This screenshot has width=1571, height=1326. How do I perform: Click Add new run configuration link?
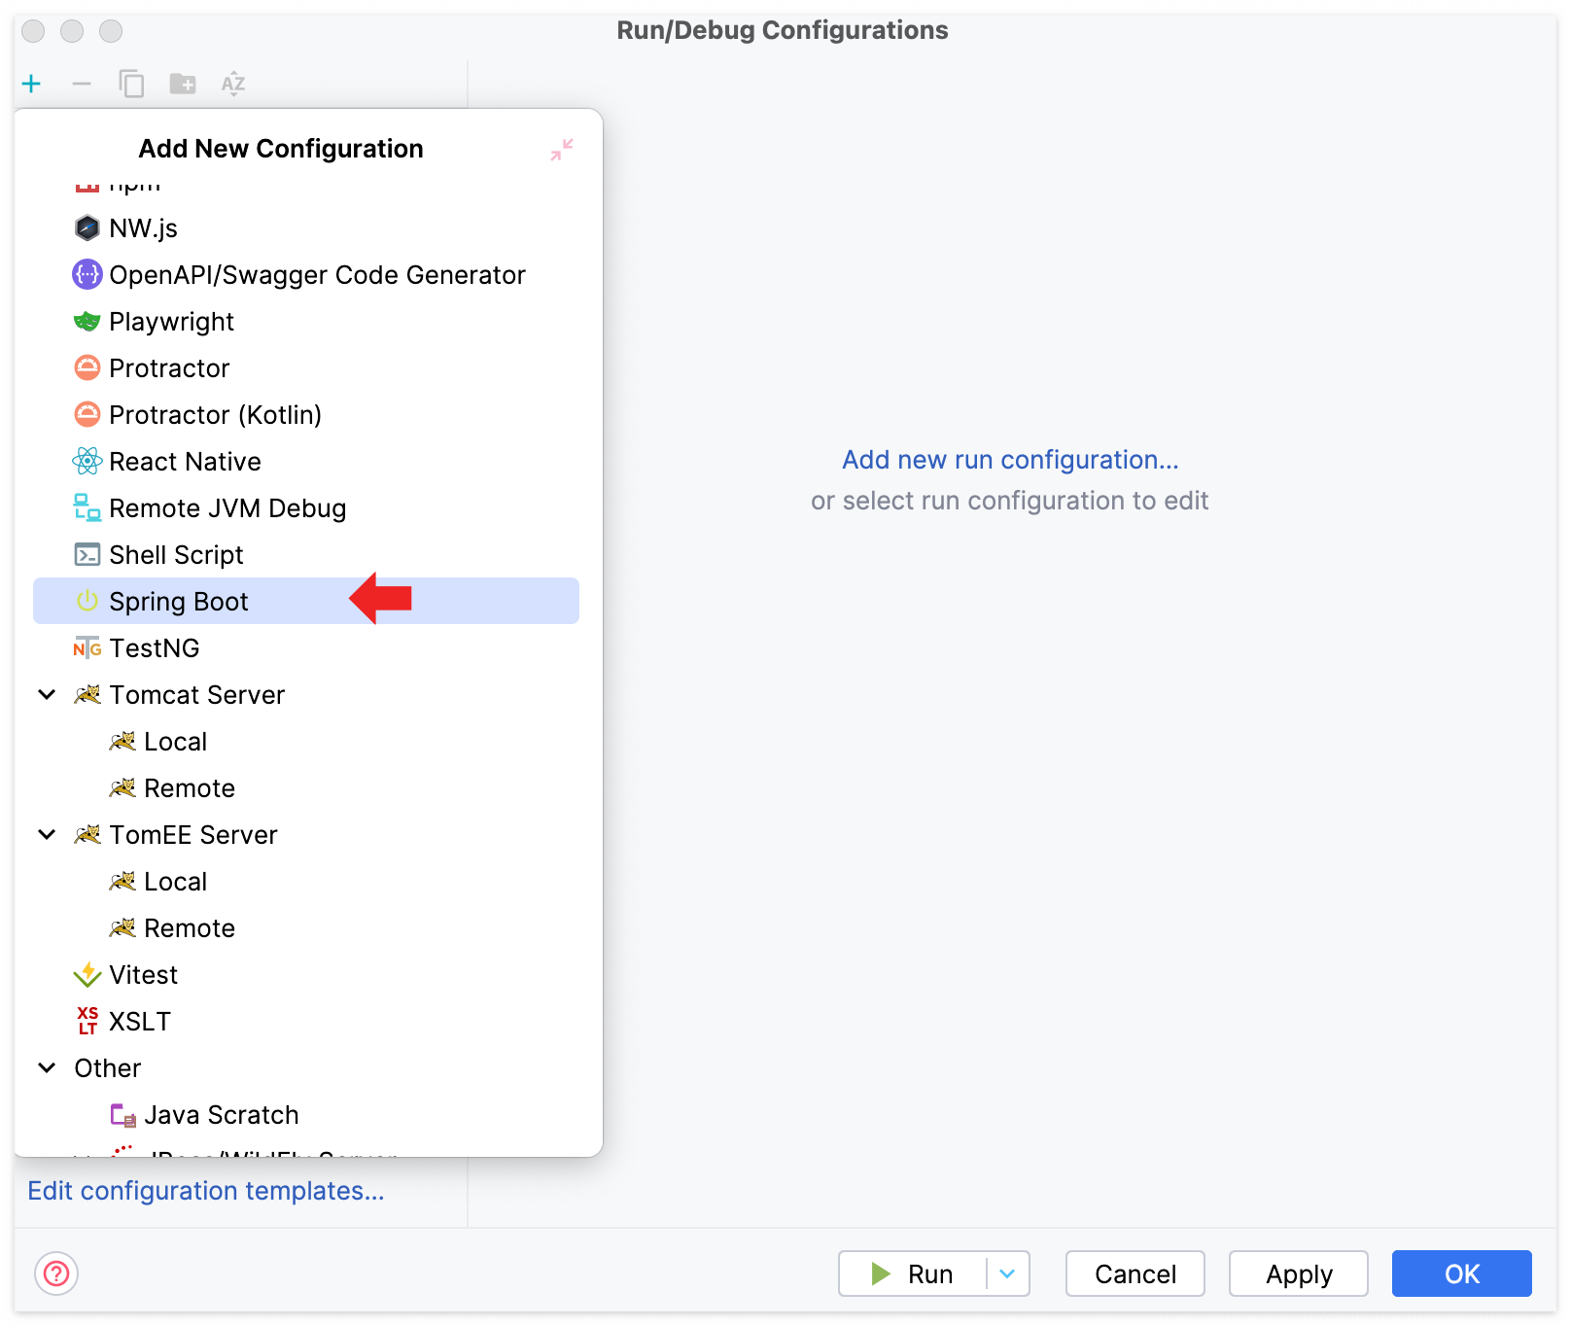[1010, 460]
